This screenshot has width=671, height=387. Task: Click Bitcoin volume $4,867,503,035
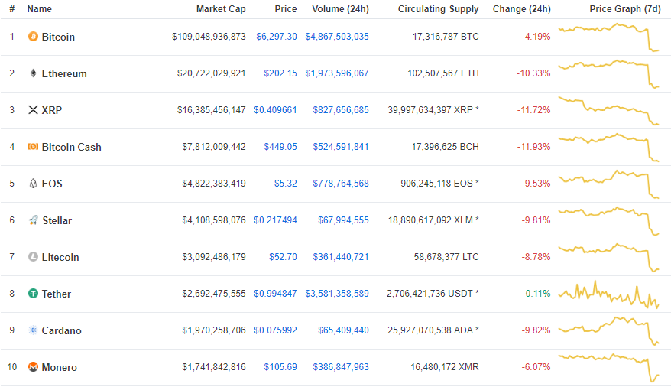coord(337,37)
